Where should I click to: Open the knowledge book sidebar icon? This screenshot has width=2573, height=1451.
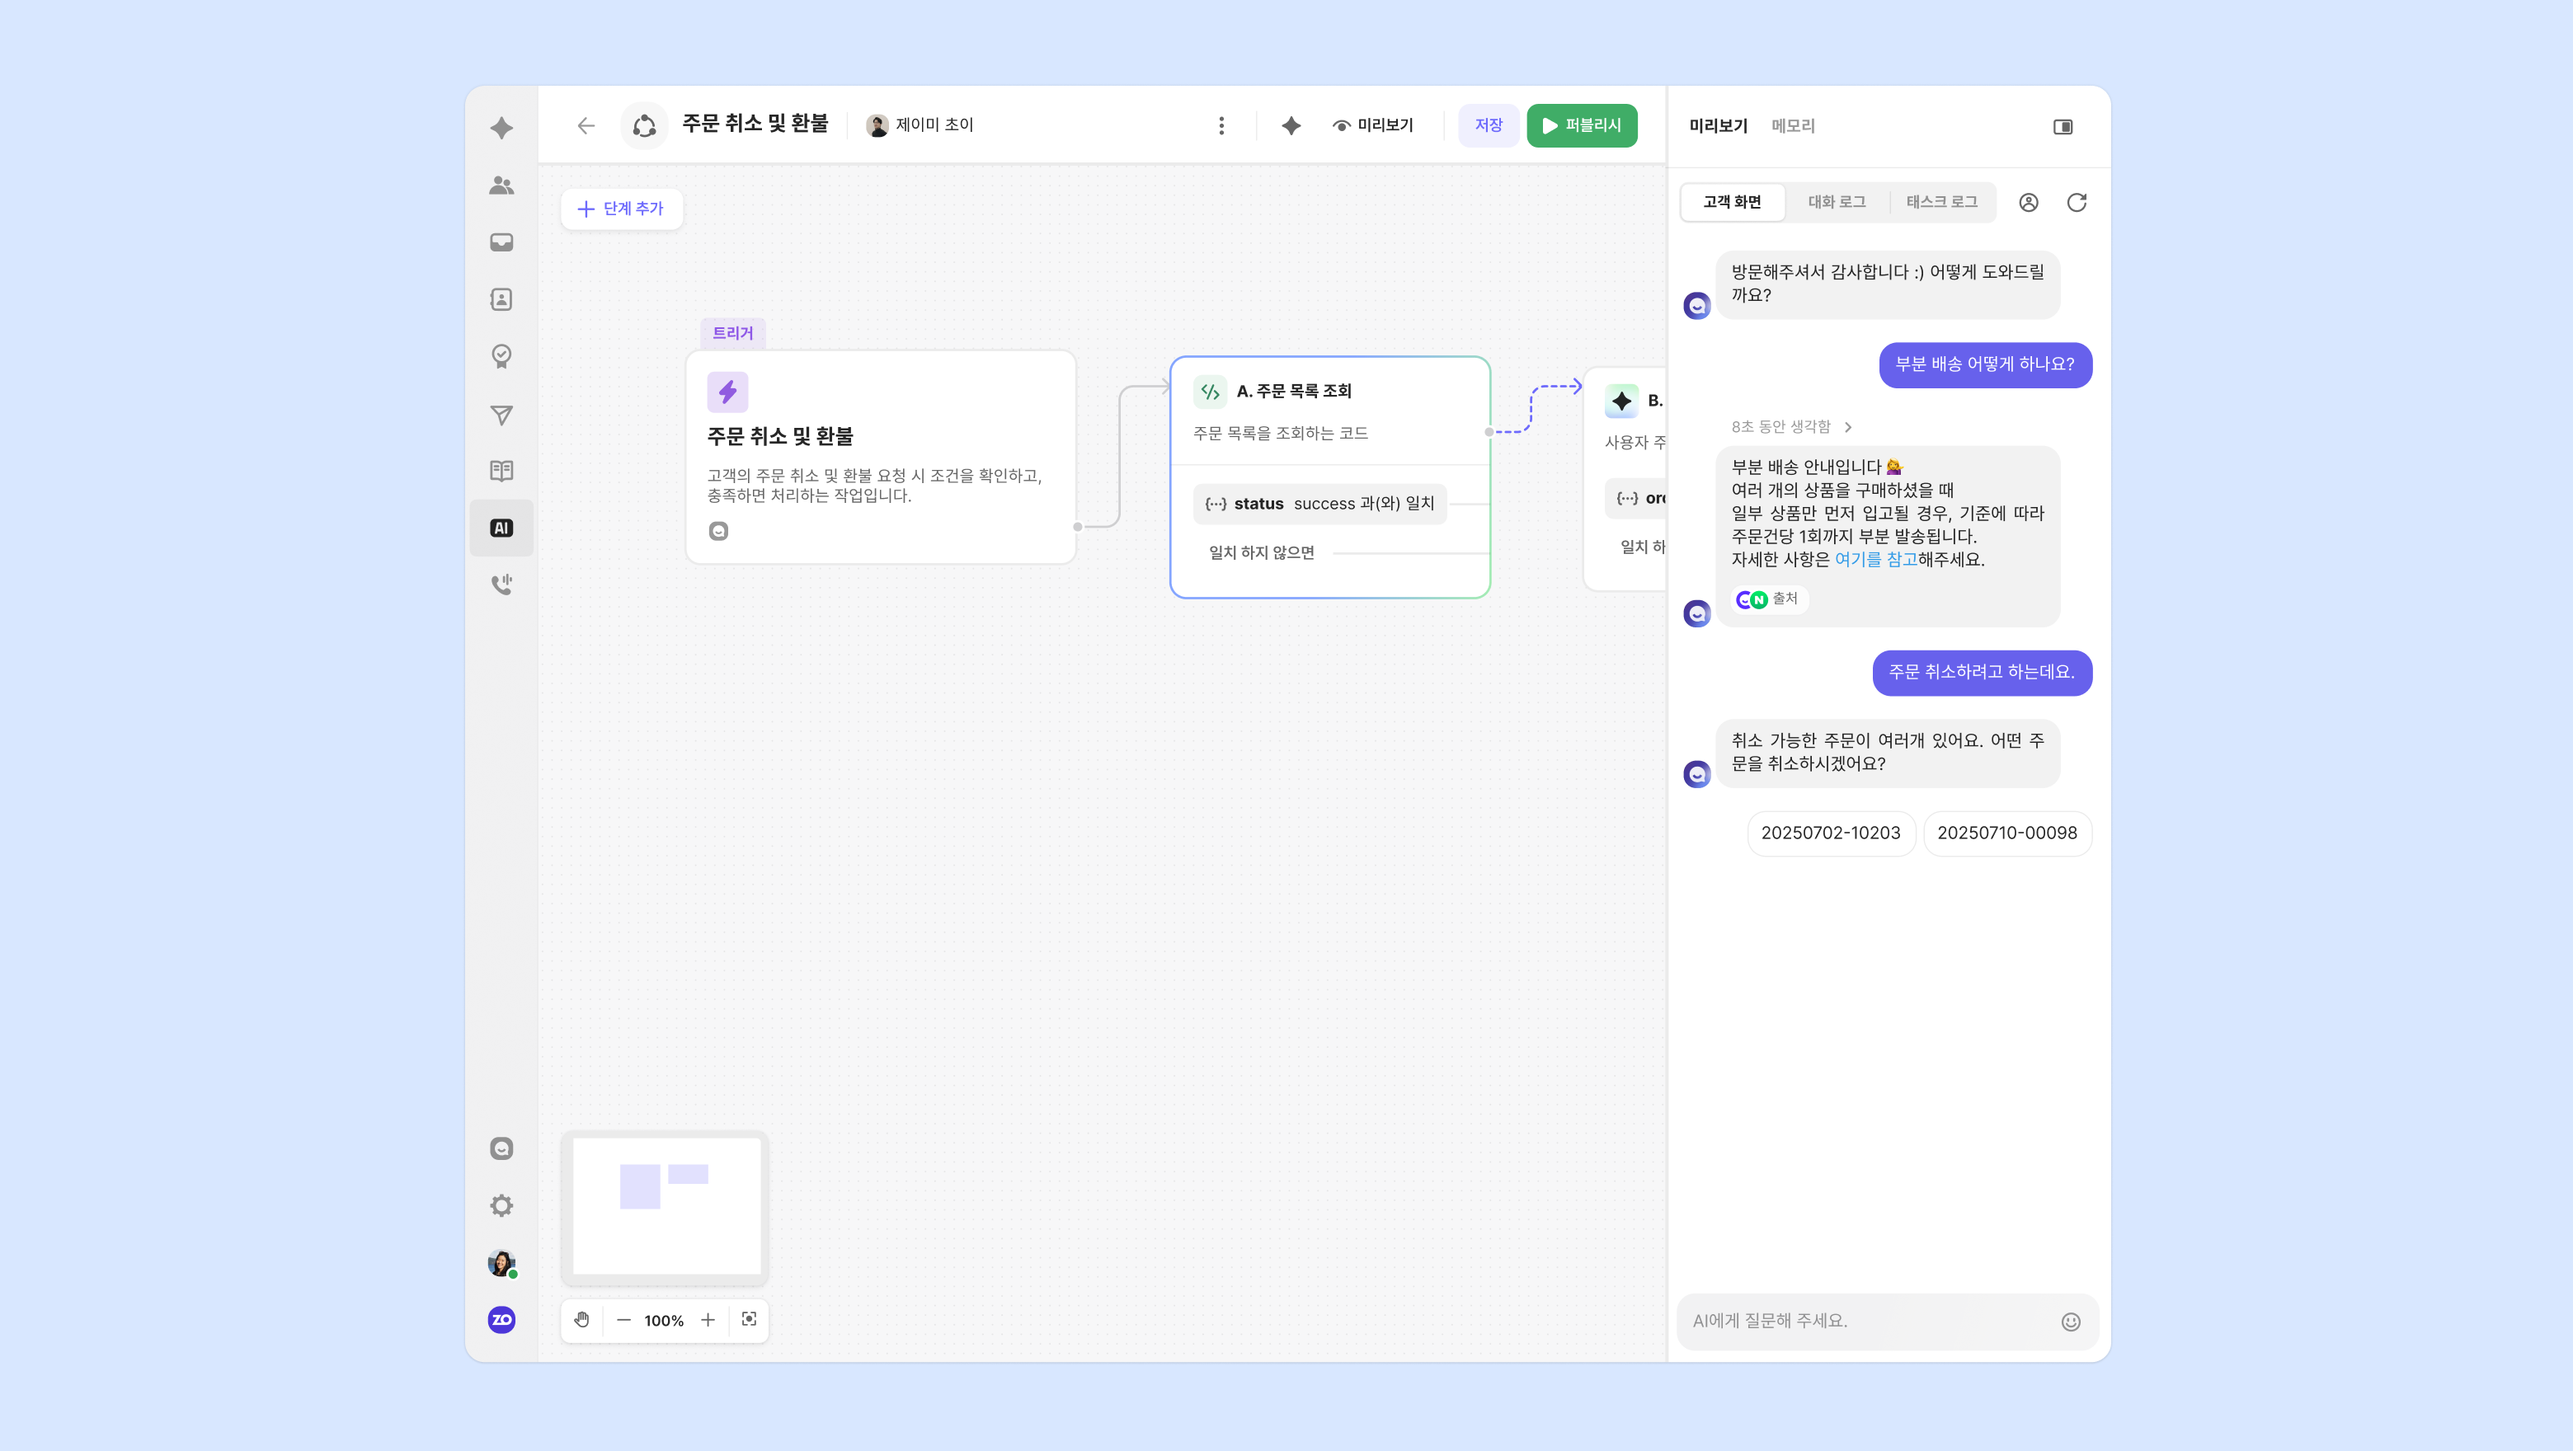click(x=501, y=471)
